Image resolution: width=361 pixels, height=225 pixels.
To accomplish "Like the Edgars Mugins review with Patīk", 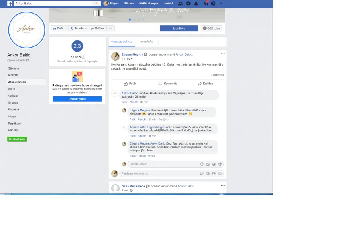I will coord(130,84).
